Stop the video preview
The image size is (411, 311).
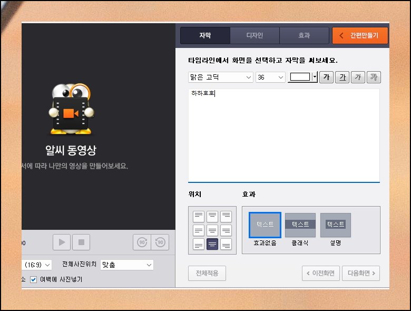pos(81,242)
